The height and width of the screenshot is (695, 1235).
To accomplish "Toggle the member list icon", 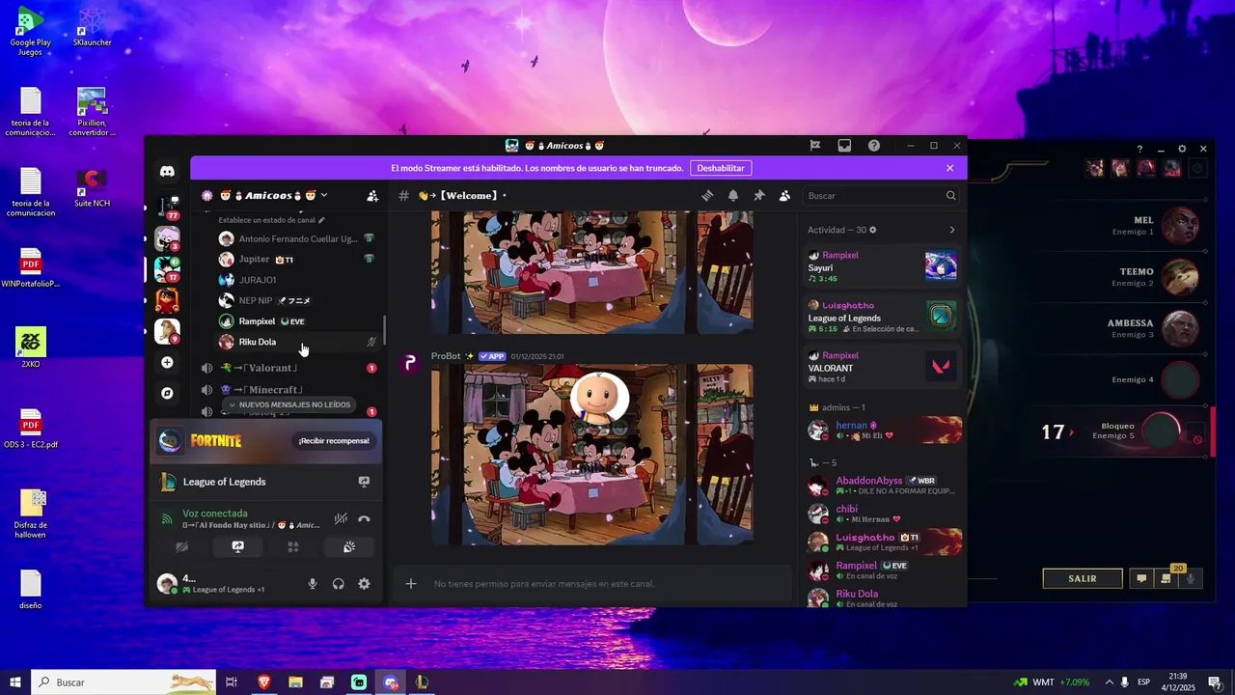I will [784, 196].
